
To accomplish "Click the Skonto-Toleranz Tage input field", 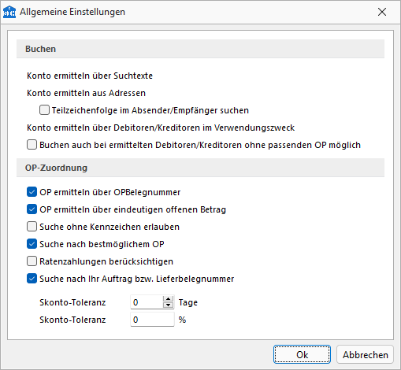I will coord(147,302).
